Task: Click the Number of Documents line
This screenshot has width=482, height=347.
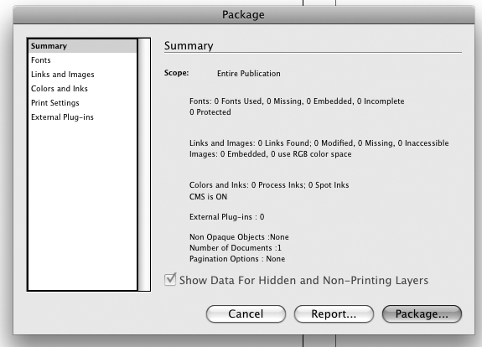Action: click(236, 248)
